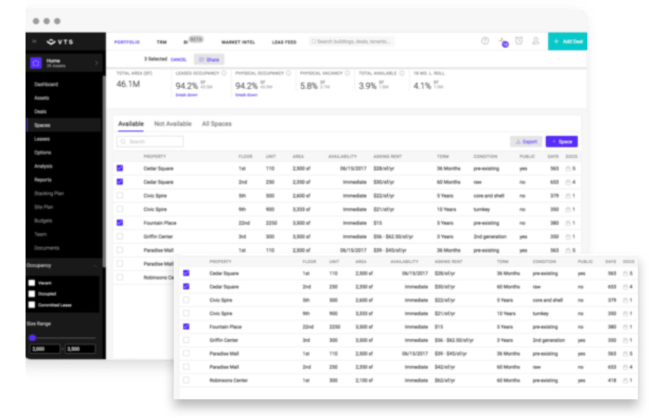
Task: Expand the Home assets chevron
Action: click(x=96, y=63)
